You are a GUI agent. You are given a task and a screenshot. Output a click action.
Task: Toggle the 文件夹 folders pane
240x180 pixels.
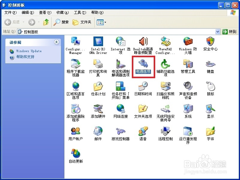pos(82,22)
